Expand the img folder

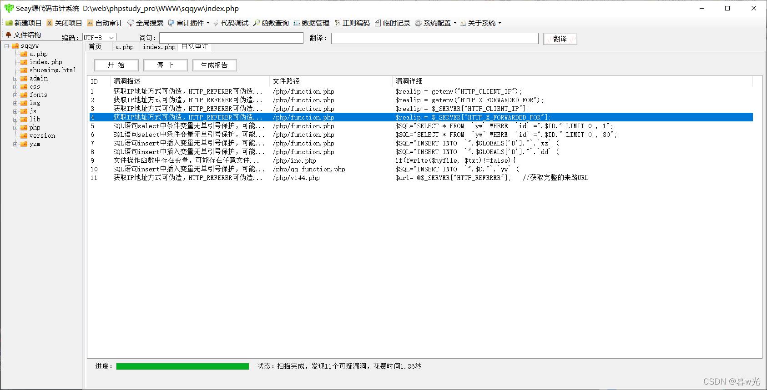[15, 103]
